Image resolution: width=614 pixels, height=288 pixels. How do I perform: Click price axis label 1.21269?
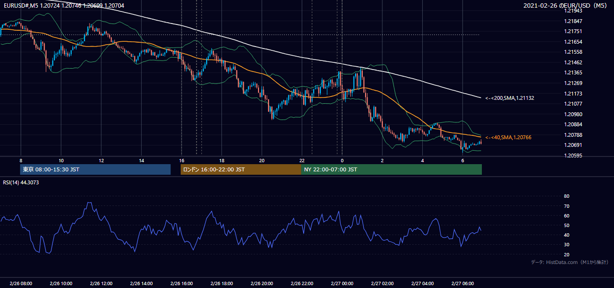click(573, 83)
